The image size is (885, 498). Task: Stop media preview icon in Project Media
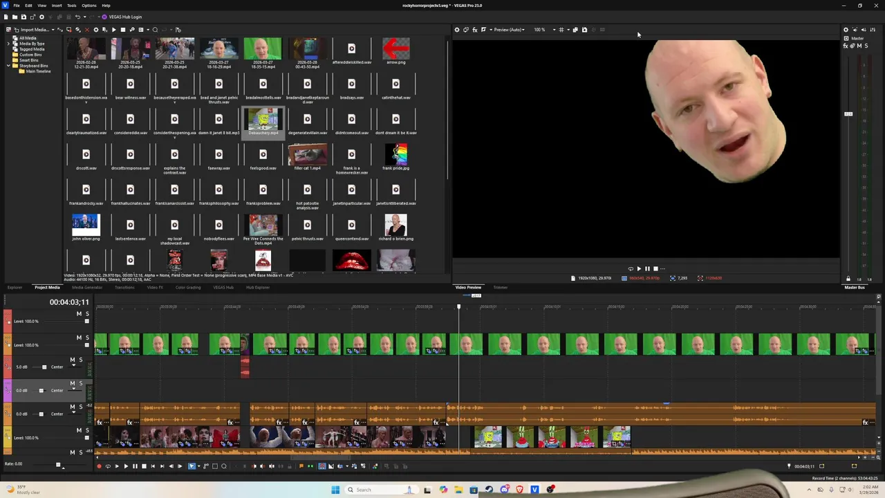tap(123, 30)
